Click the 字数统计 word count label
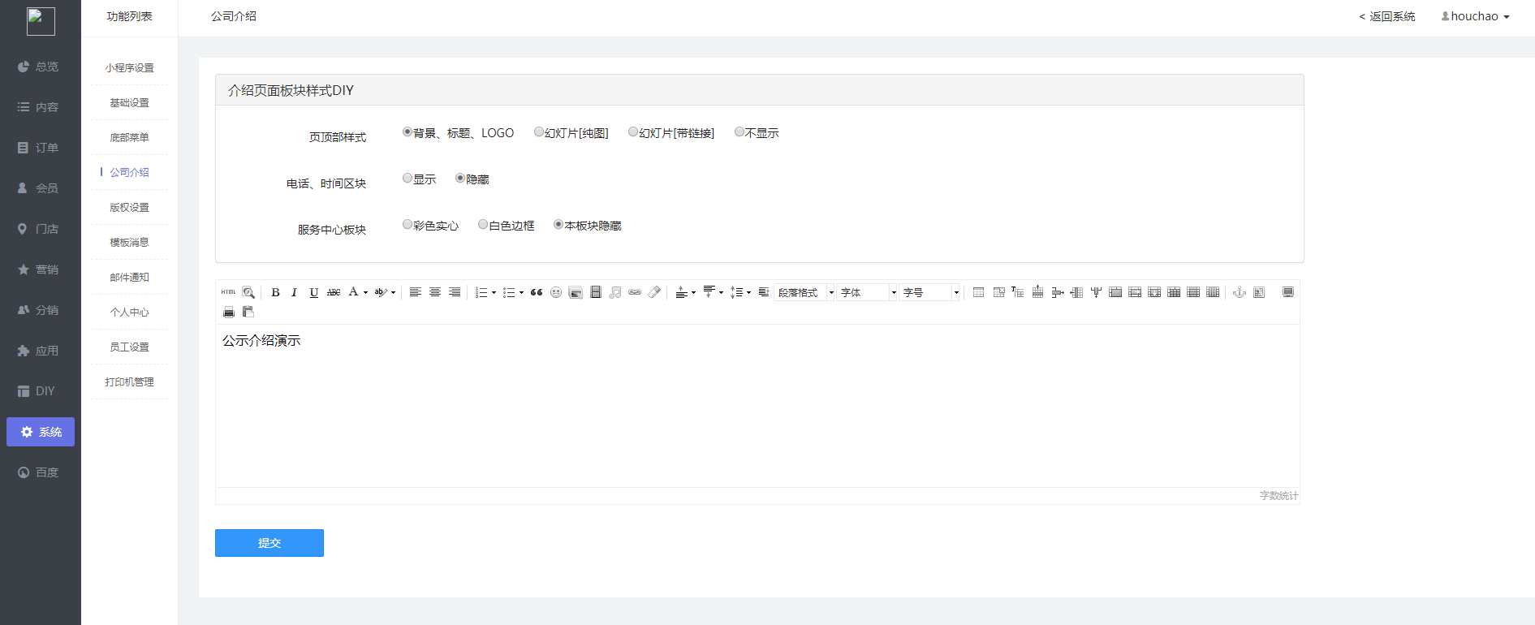The width and height of the screenshot is (1535, 625). [1278, 496]
